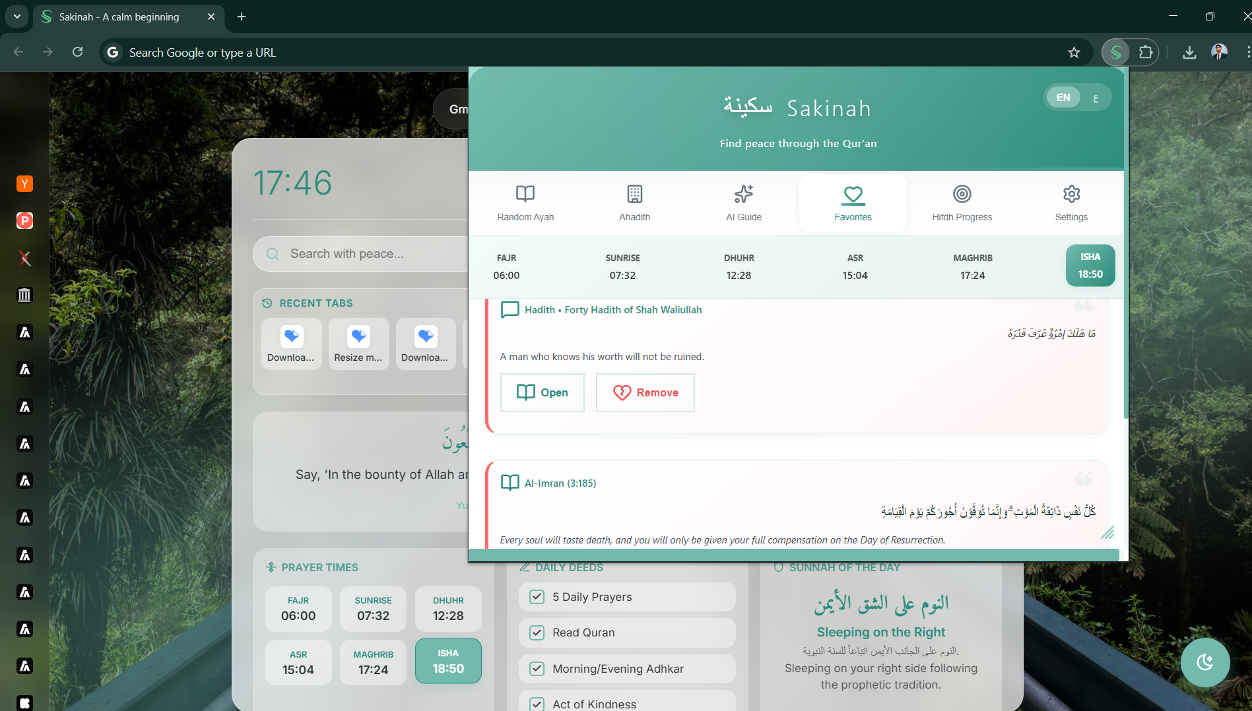Select the Random Ayah book icon
The height and width of the screenshot is (711, 1252).
525,194
